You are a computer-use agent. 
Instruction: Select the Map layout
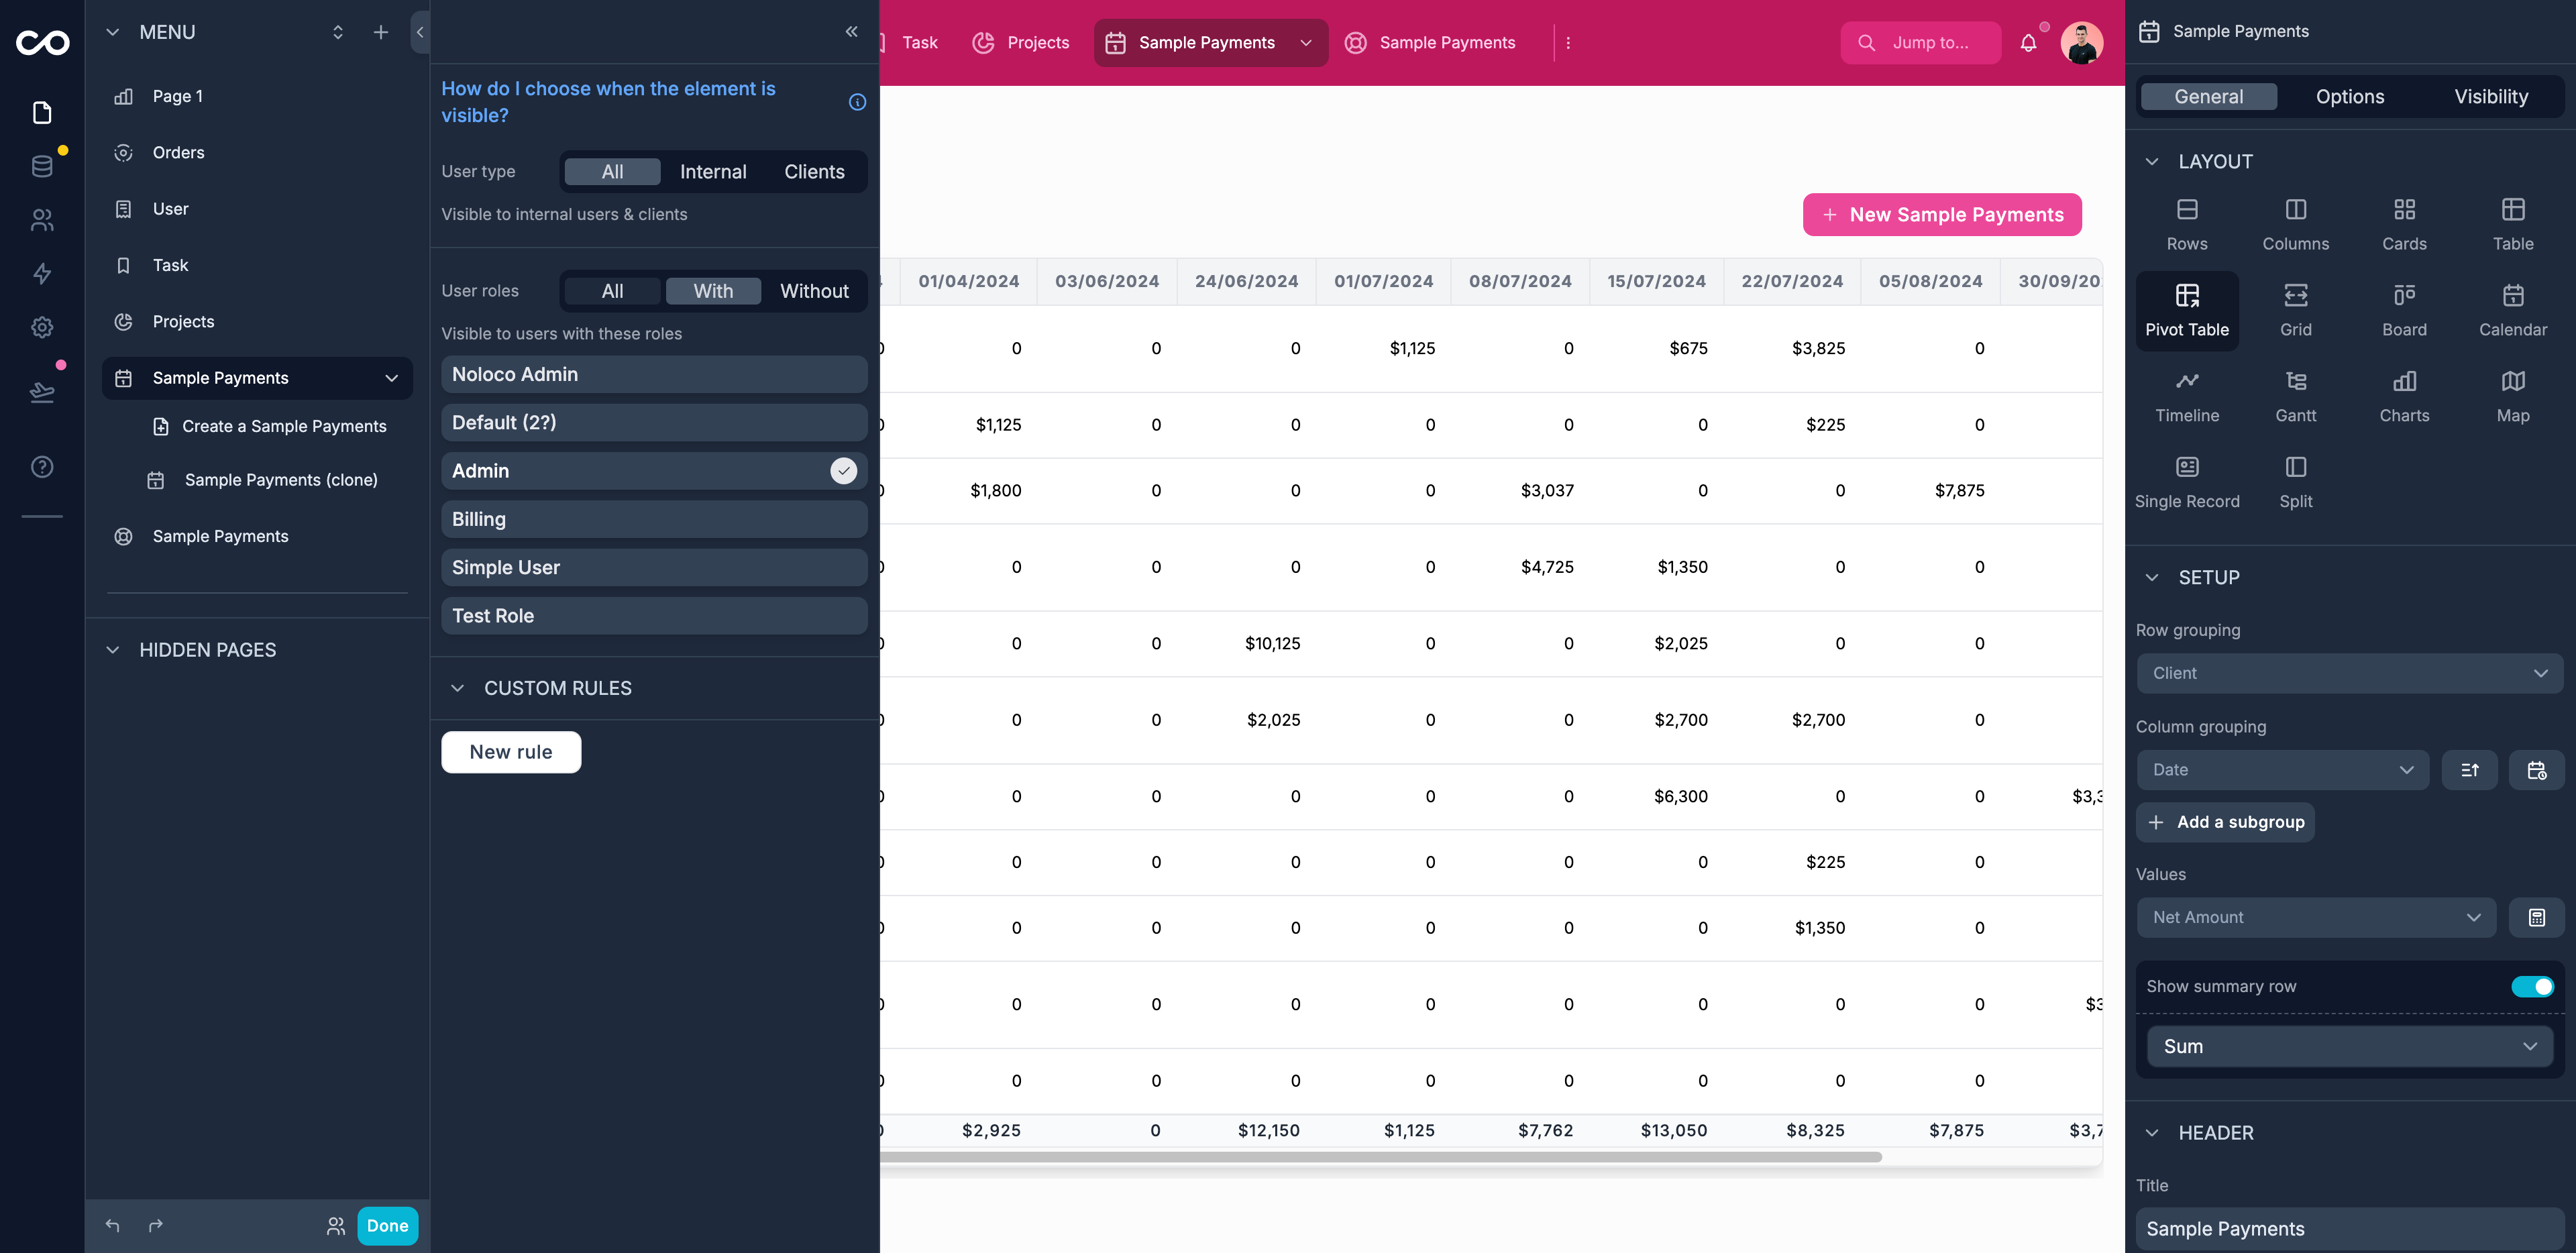pyautogui.click(x=2513, y=397)
